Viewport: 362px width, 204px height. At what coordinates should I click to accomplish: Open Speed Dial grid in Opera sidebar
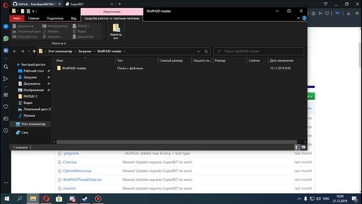coord(6,95)
